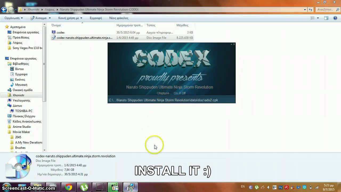
Task: Expand the address bar history dropdown
Action: tap(305, 10)
